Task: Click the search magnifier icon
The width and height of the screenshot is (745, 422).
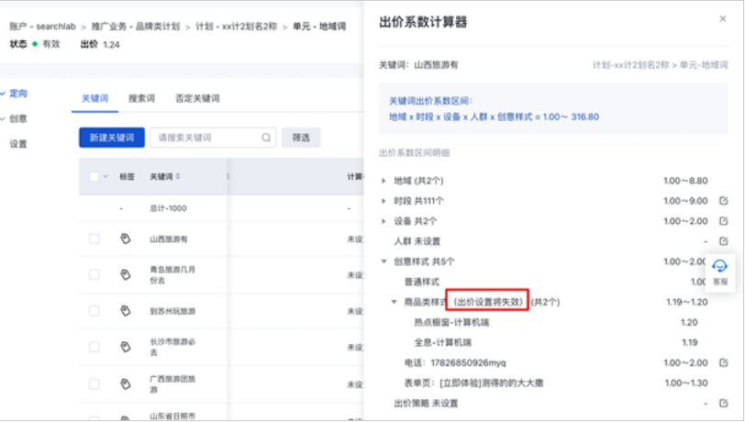Action: click(x=266, y=138)
